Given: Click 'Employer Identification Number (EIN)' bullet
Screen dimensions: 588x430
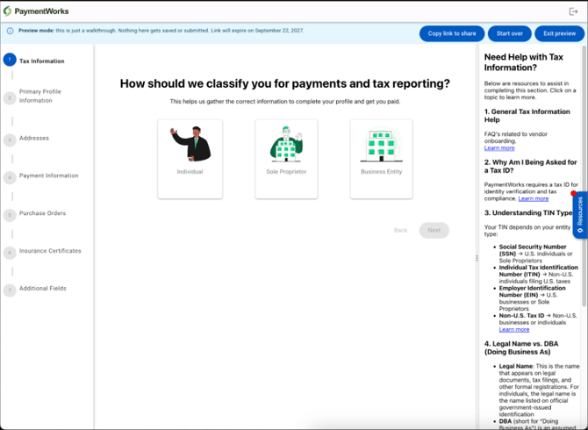Looking at the screenshot, I should coord(532,298).
